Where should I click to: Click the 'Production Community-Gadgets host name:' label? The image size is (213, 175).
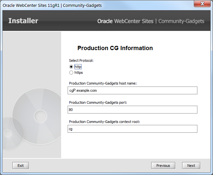[x=103, y=83]
